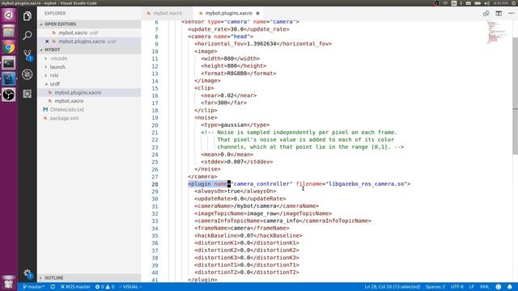Open mybot.xacro under urdf folder
The image size is (518, 291).
(89, 101)
